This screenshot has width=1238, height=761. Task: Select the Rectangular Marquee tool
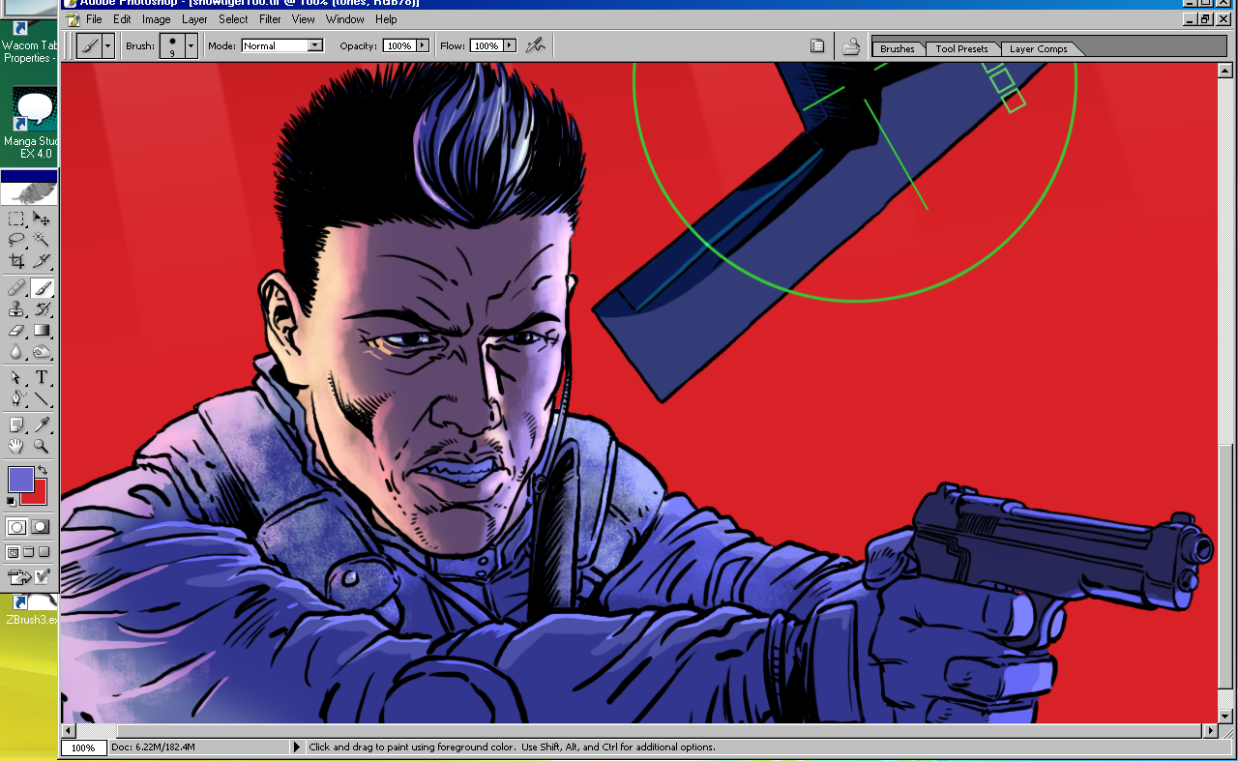click(16, 219)
